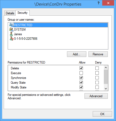Image resolution: width=116 pixels, height=121 pixels.
Task: Click the Advanced button
Action: click(x=96, y=96)
